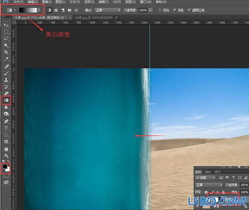Toggle lock transparent pixels
249x210 pixels.
coord(206,192)
